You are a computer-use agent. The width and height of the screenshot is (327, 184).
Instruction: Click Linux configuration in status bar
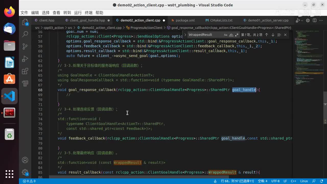pyautogui.click(x=304, y=181)
